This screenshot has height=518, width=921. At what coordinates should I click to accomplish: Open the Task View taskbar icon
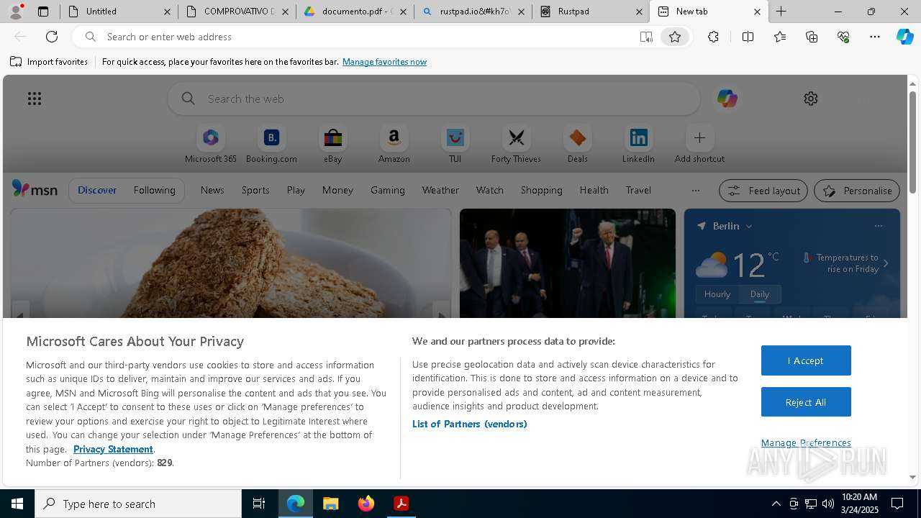[x=259, y=504]
